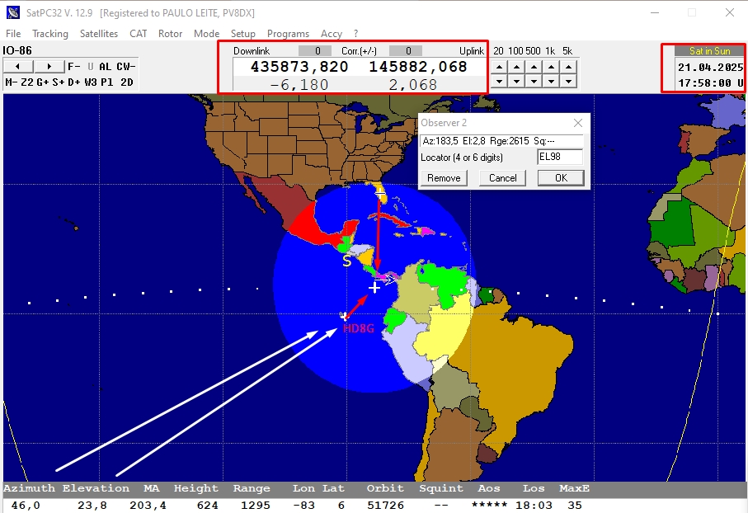Open the ? help menu
This screenshot has width=748, height=513.
click(356, 34)
